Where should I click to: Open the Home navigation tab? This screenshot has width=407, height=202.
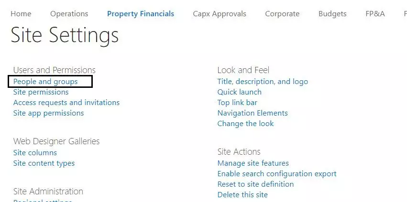[x=21, y=14]
